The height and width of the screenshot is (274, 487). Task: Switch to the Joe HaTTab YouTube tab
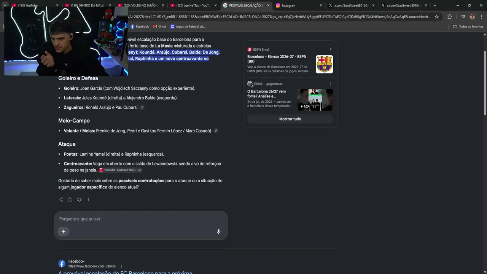pyautogui.click(x=193, y=5)
